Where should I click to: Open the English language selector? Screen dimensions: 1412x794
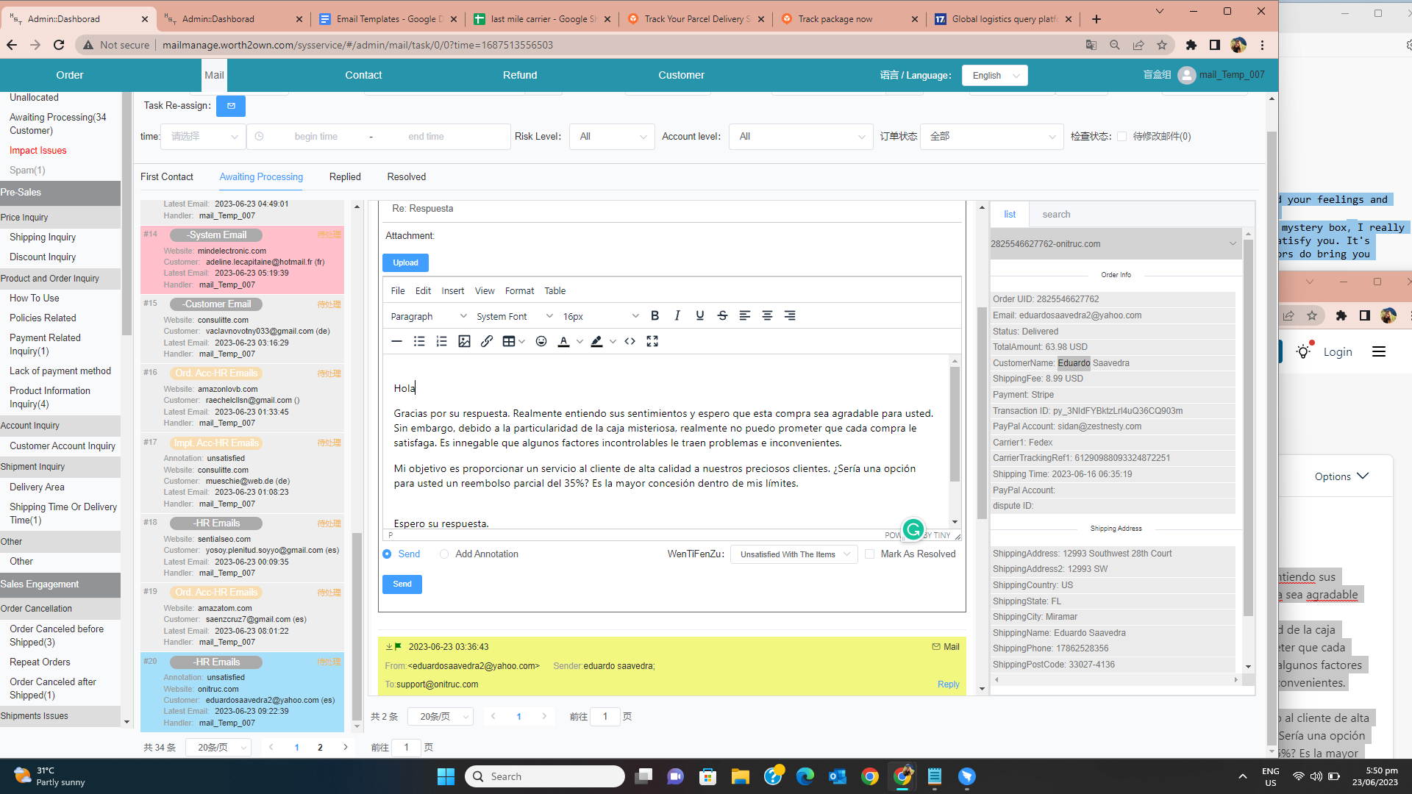coord(994,76)
